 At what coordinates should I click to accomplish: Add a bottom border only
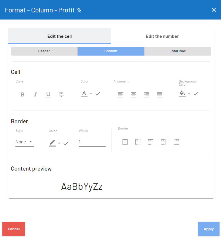tap(177, 142)
